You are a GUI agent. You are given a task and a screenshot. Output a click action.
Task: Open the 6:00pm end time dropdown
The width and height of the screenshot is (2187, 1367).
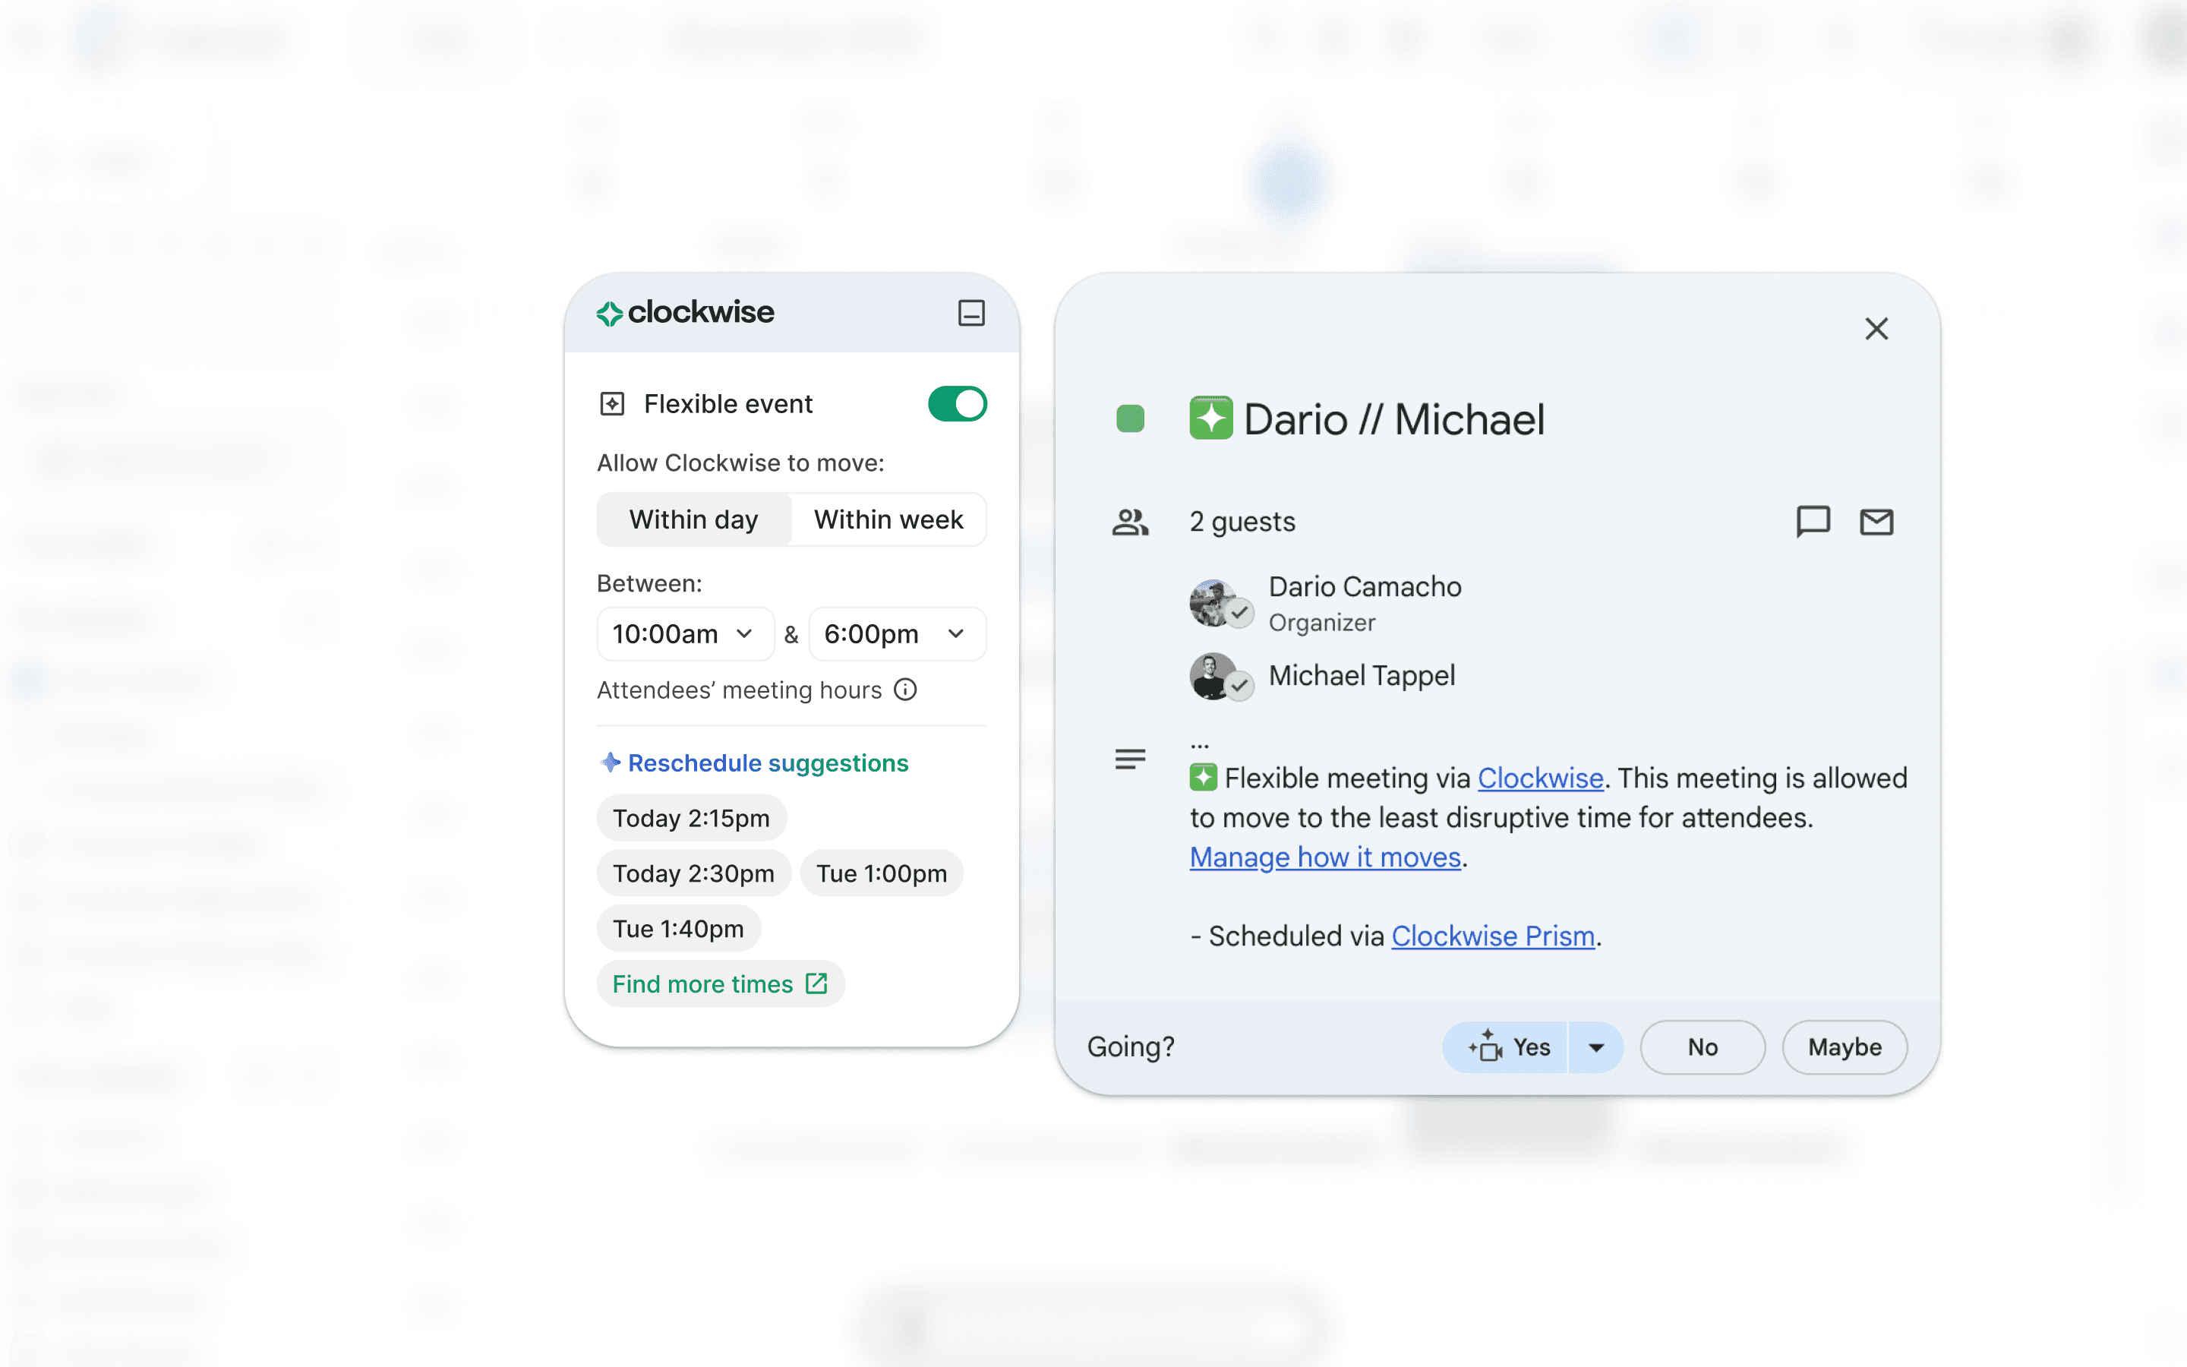[895, 634]
